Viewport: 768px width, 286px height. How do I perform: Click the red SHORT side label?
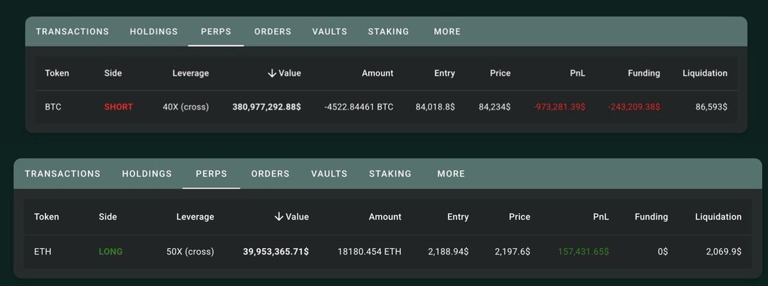point(118,107)
